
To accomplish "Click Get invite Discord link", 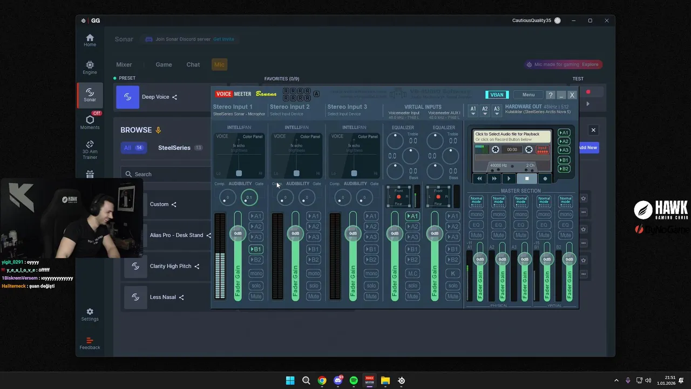I will click(x=223, y=39).
